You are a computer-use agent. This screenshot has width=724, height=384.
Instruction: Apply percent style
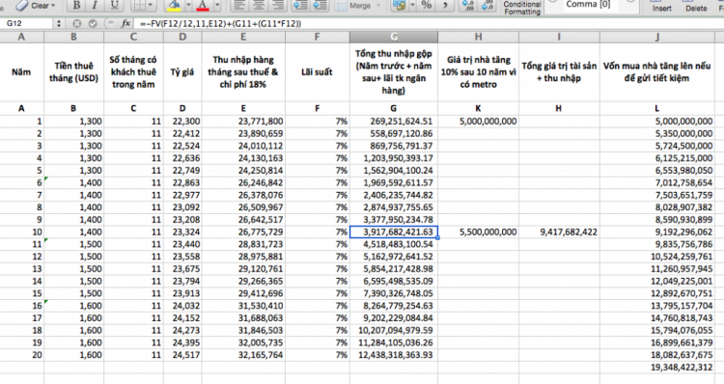(427, 5)
